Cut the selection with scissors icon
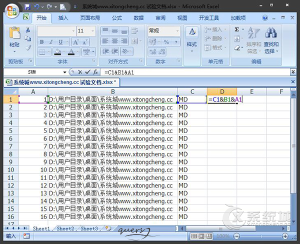The width and height of the screenshot is (300, 244). click(x=28, y=29)
